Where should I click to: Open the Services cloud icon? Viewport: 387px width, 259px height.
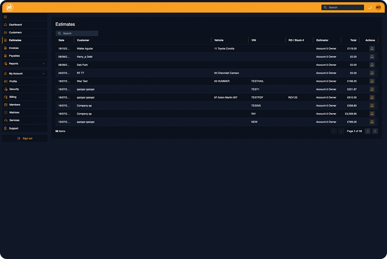[x=5, y=120]
